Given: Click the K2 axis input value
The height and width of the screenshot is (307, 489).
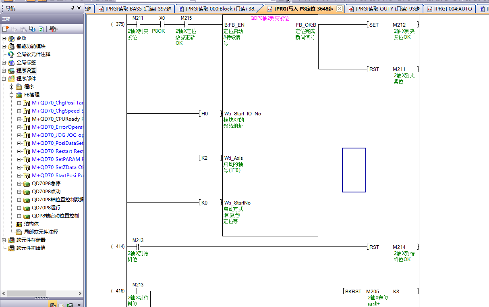Looking at the screenshot, I should coord(204,158).
